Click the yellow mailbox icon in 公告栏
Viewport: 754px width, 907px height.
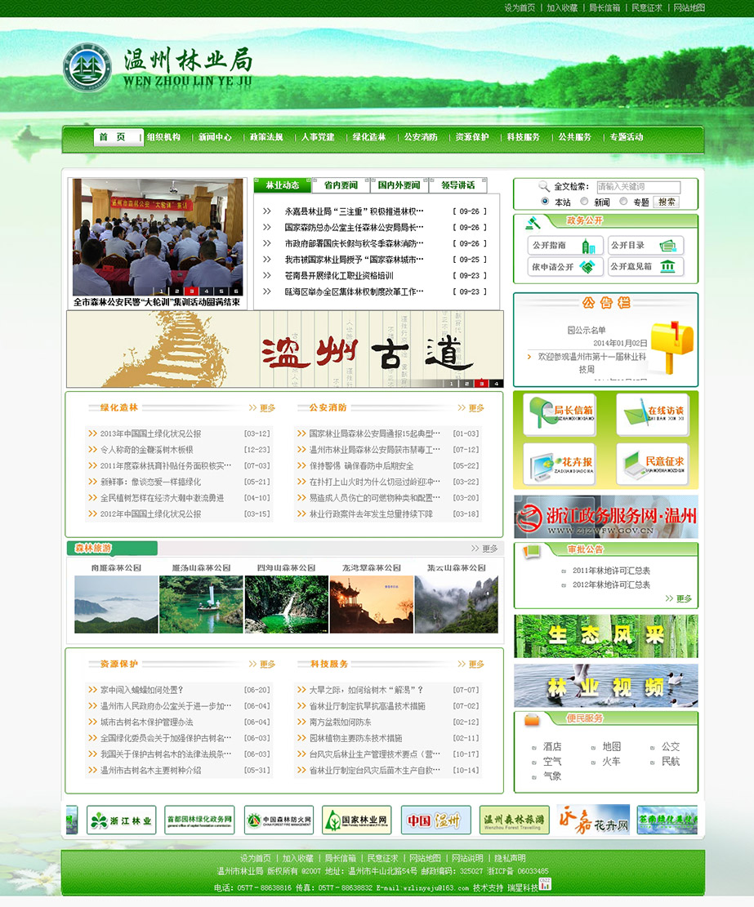point(671,346)
